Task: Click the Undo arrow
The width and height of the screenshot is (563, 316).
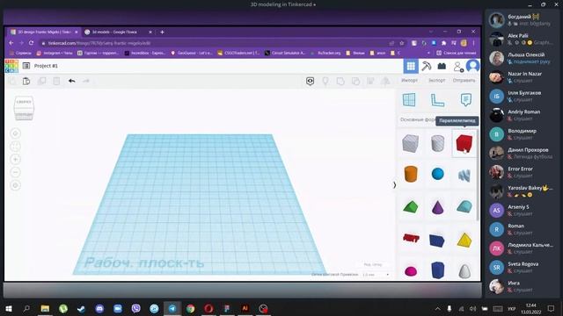Action: click(x=71, y=81)
